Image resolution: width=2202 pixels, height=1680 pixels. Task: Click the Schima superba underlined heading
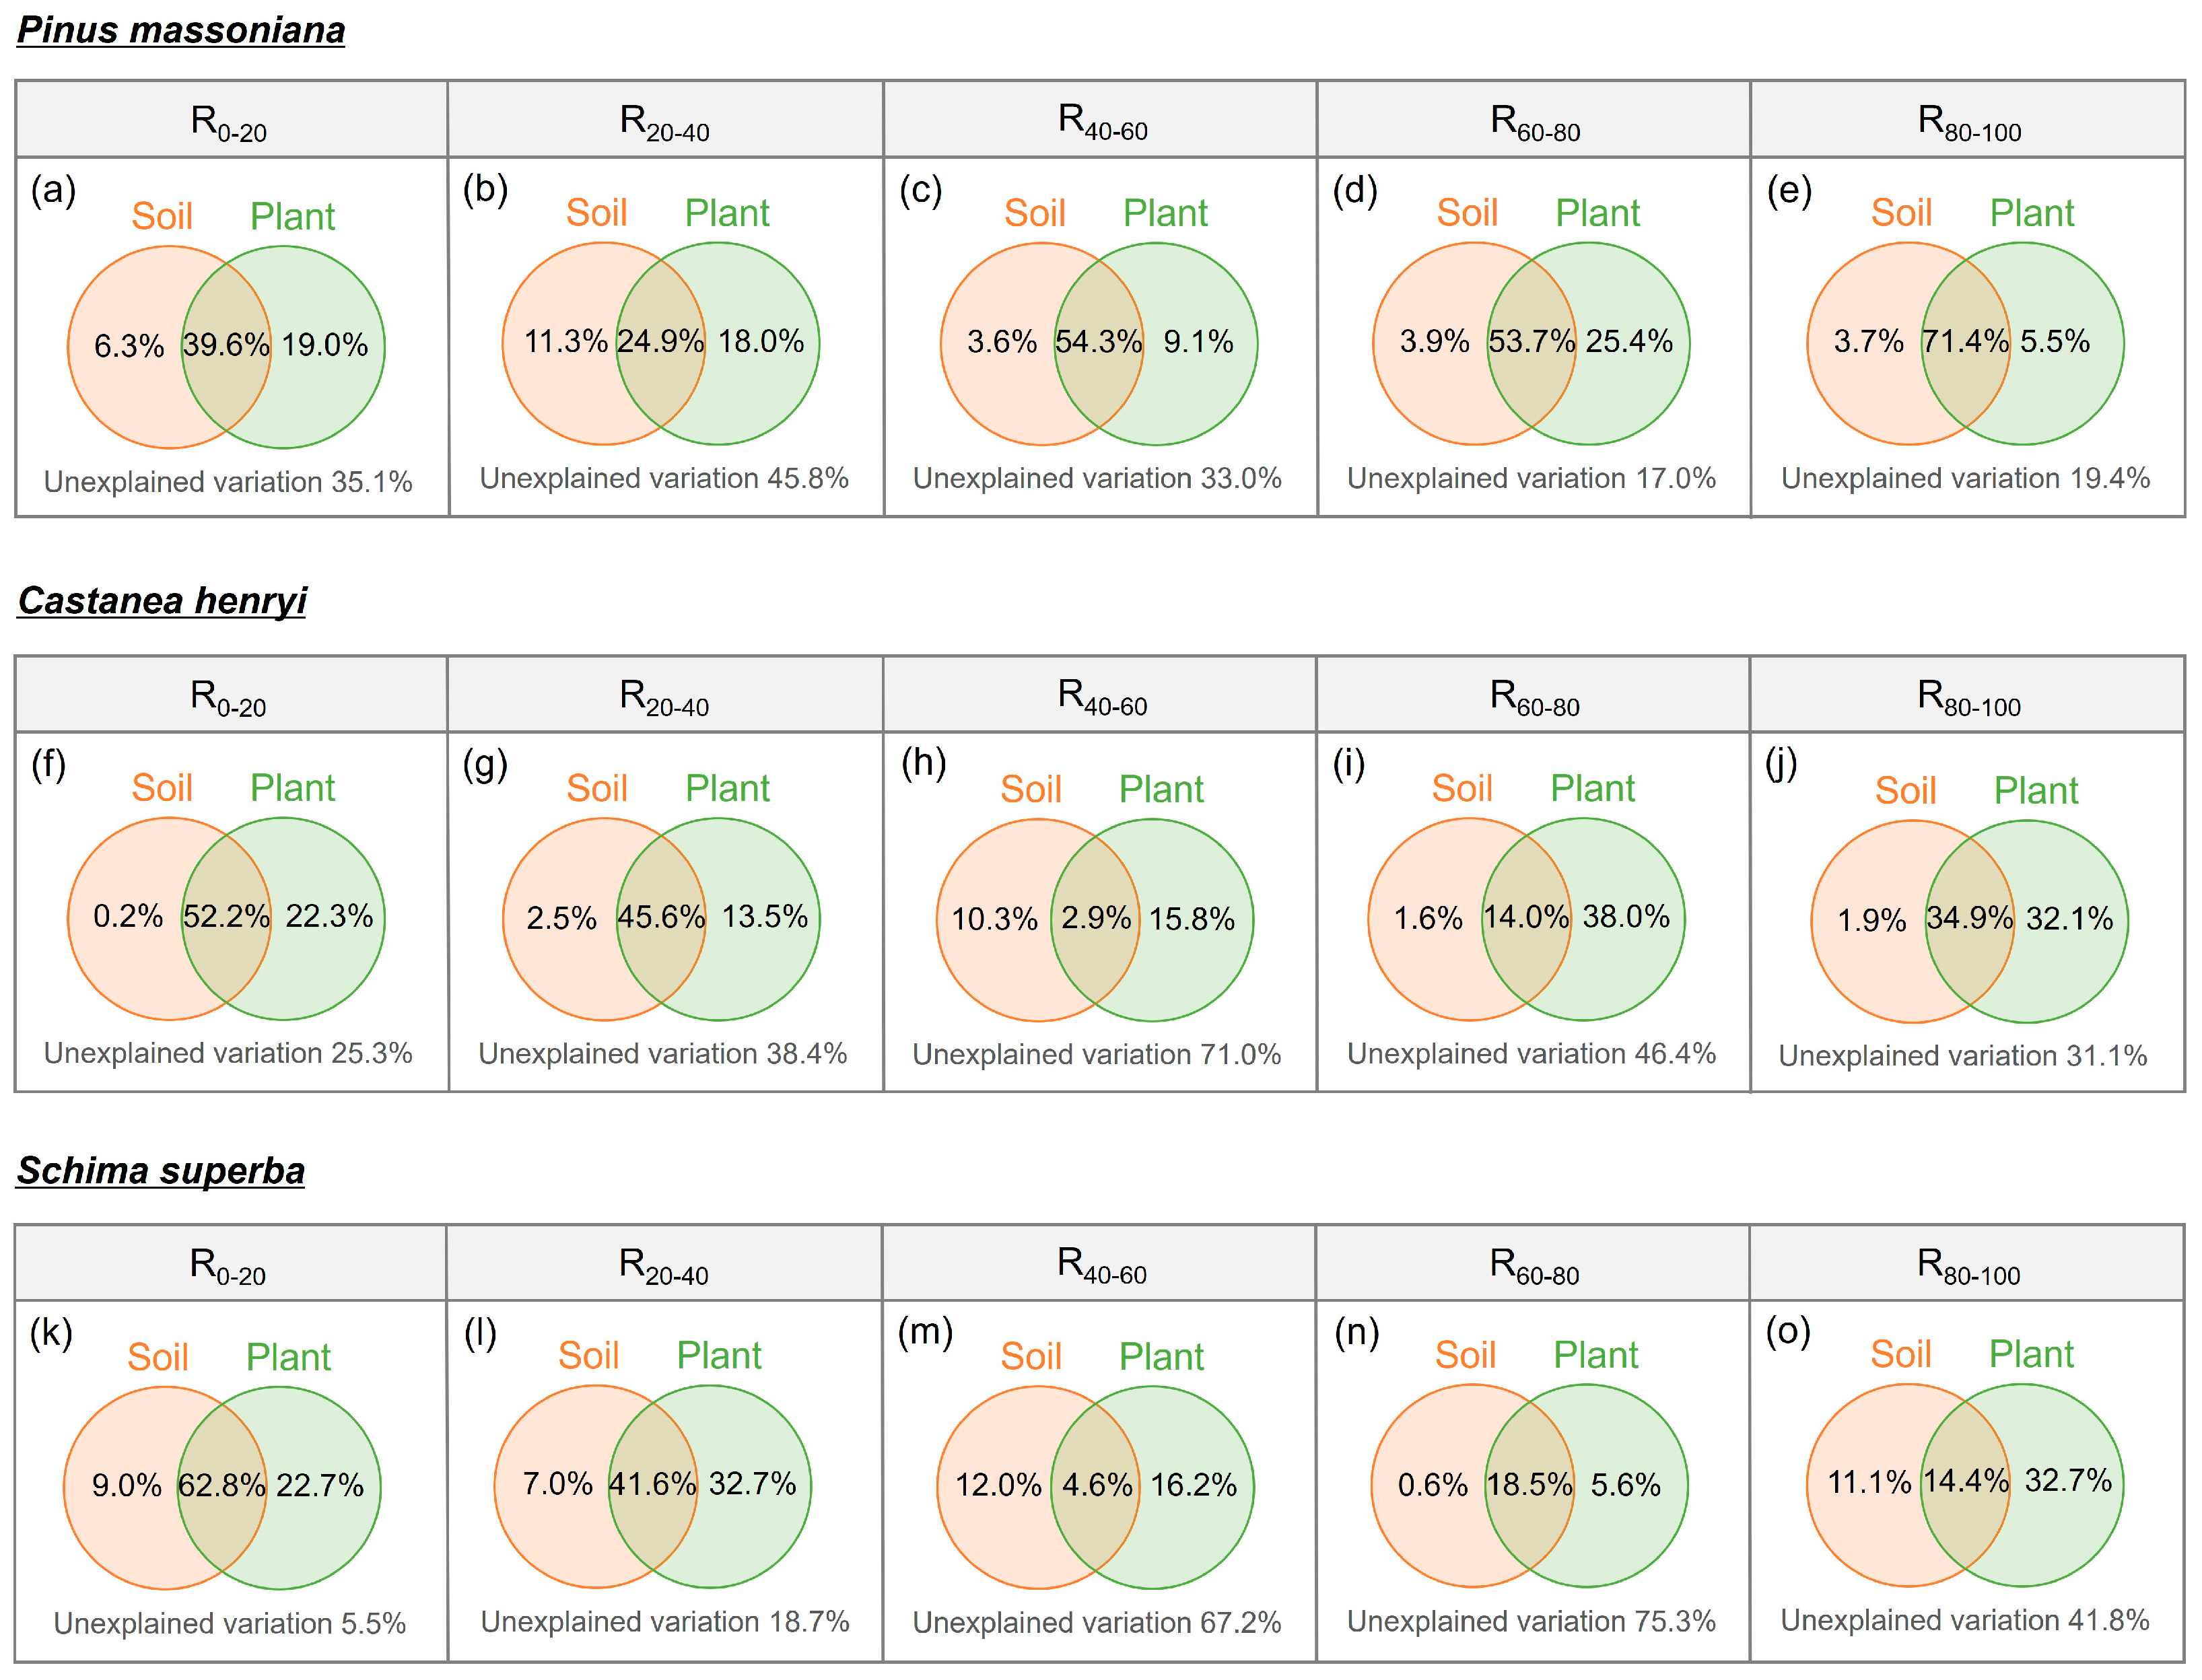coord(161,1171)
